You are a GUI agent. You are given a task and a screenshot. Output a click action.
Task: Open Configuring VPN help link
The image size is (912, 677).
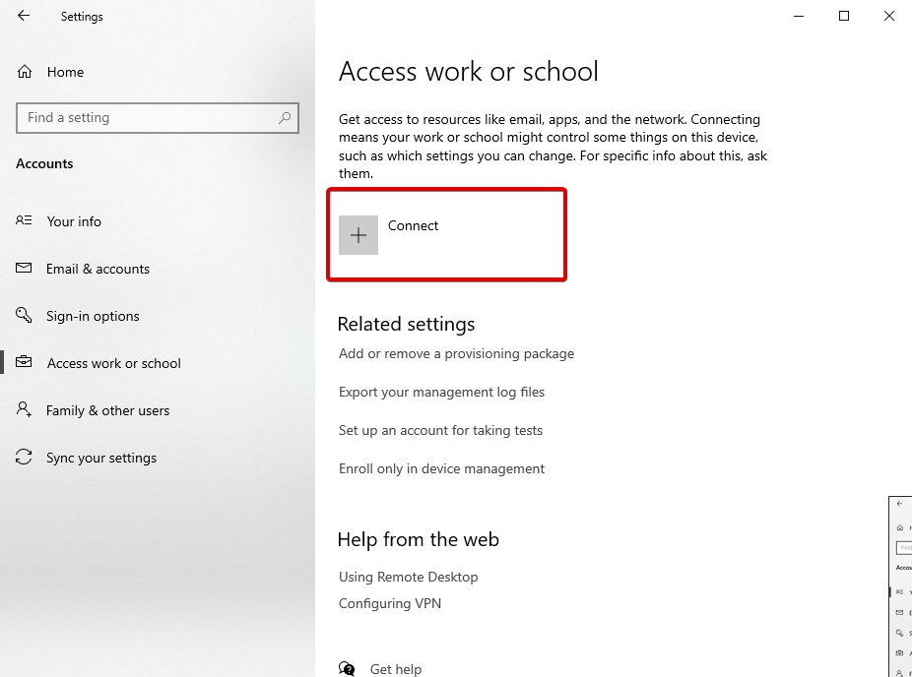tap(390, 604)
